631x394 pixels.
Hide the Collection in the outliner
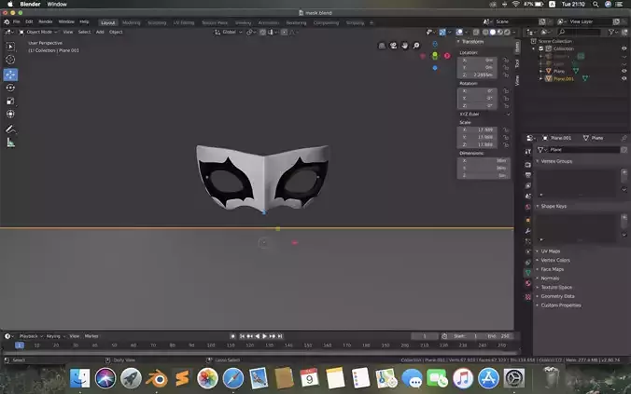coord(624,48)
